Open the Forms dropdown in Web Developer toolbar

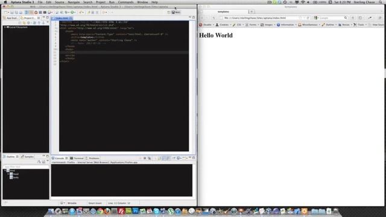(252, 25)
